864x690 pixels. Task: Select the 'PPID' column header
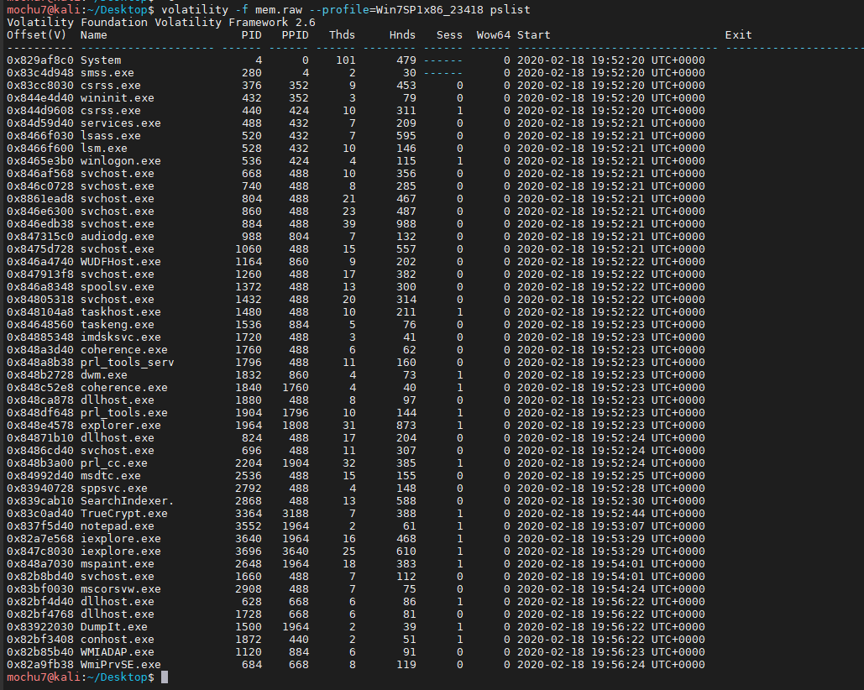(x=295, y=34)
